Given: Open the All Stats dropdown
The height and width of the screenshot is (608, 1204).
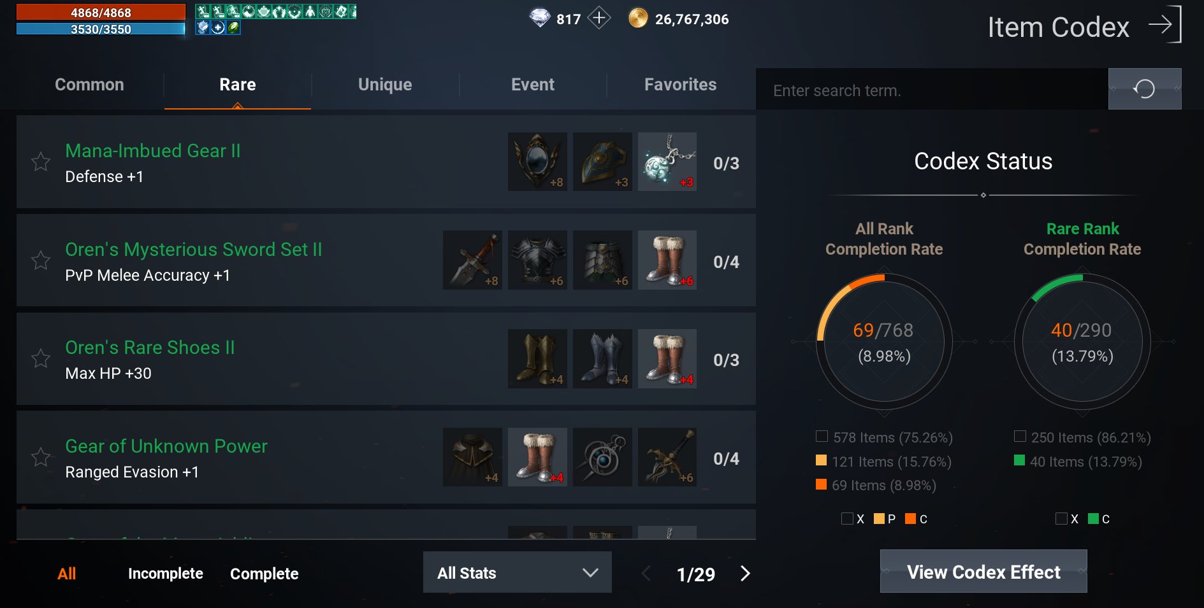Looking at the screenshot, I should 518,572.
